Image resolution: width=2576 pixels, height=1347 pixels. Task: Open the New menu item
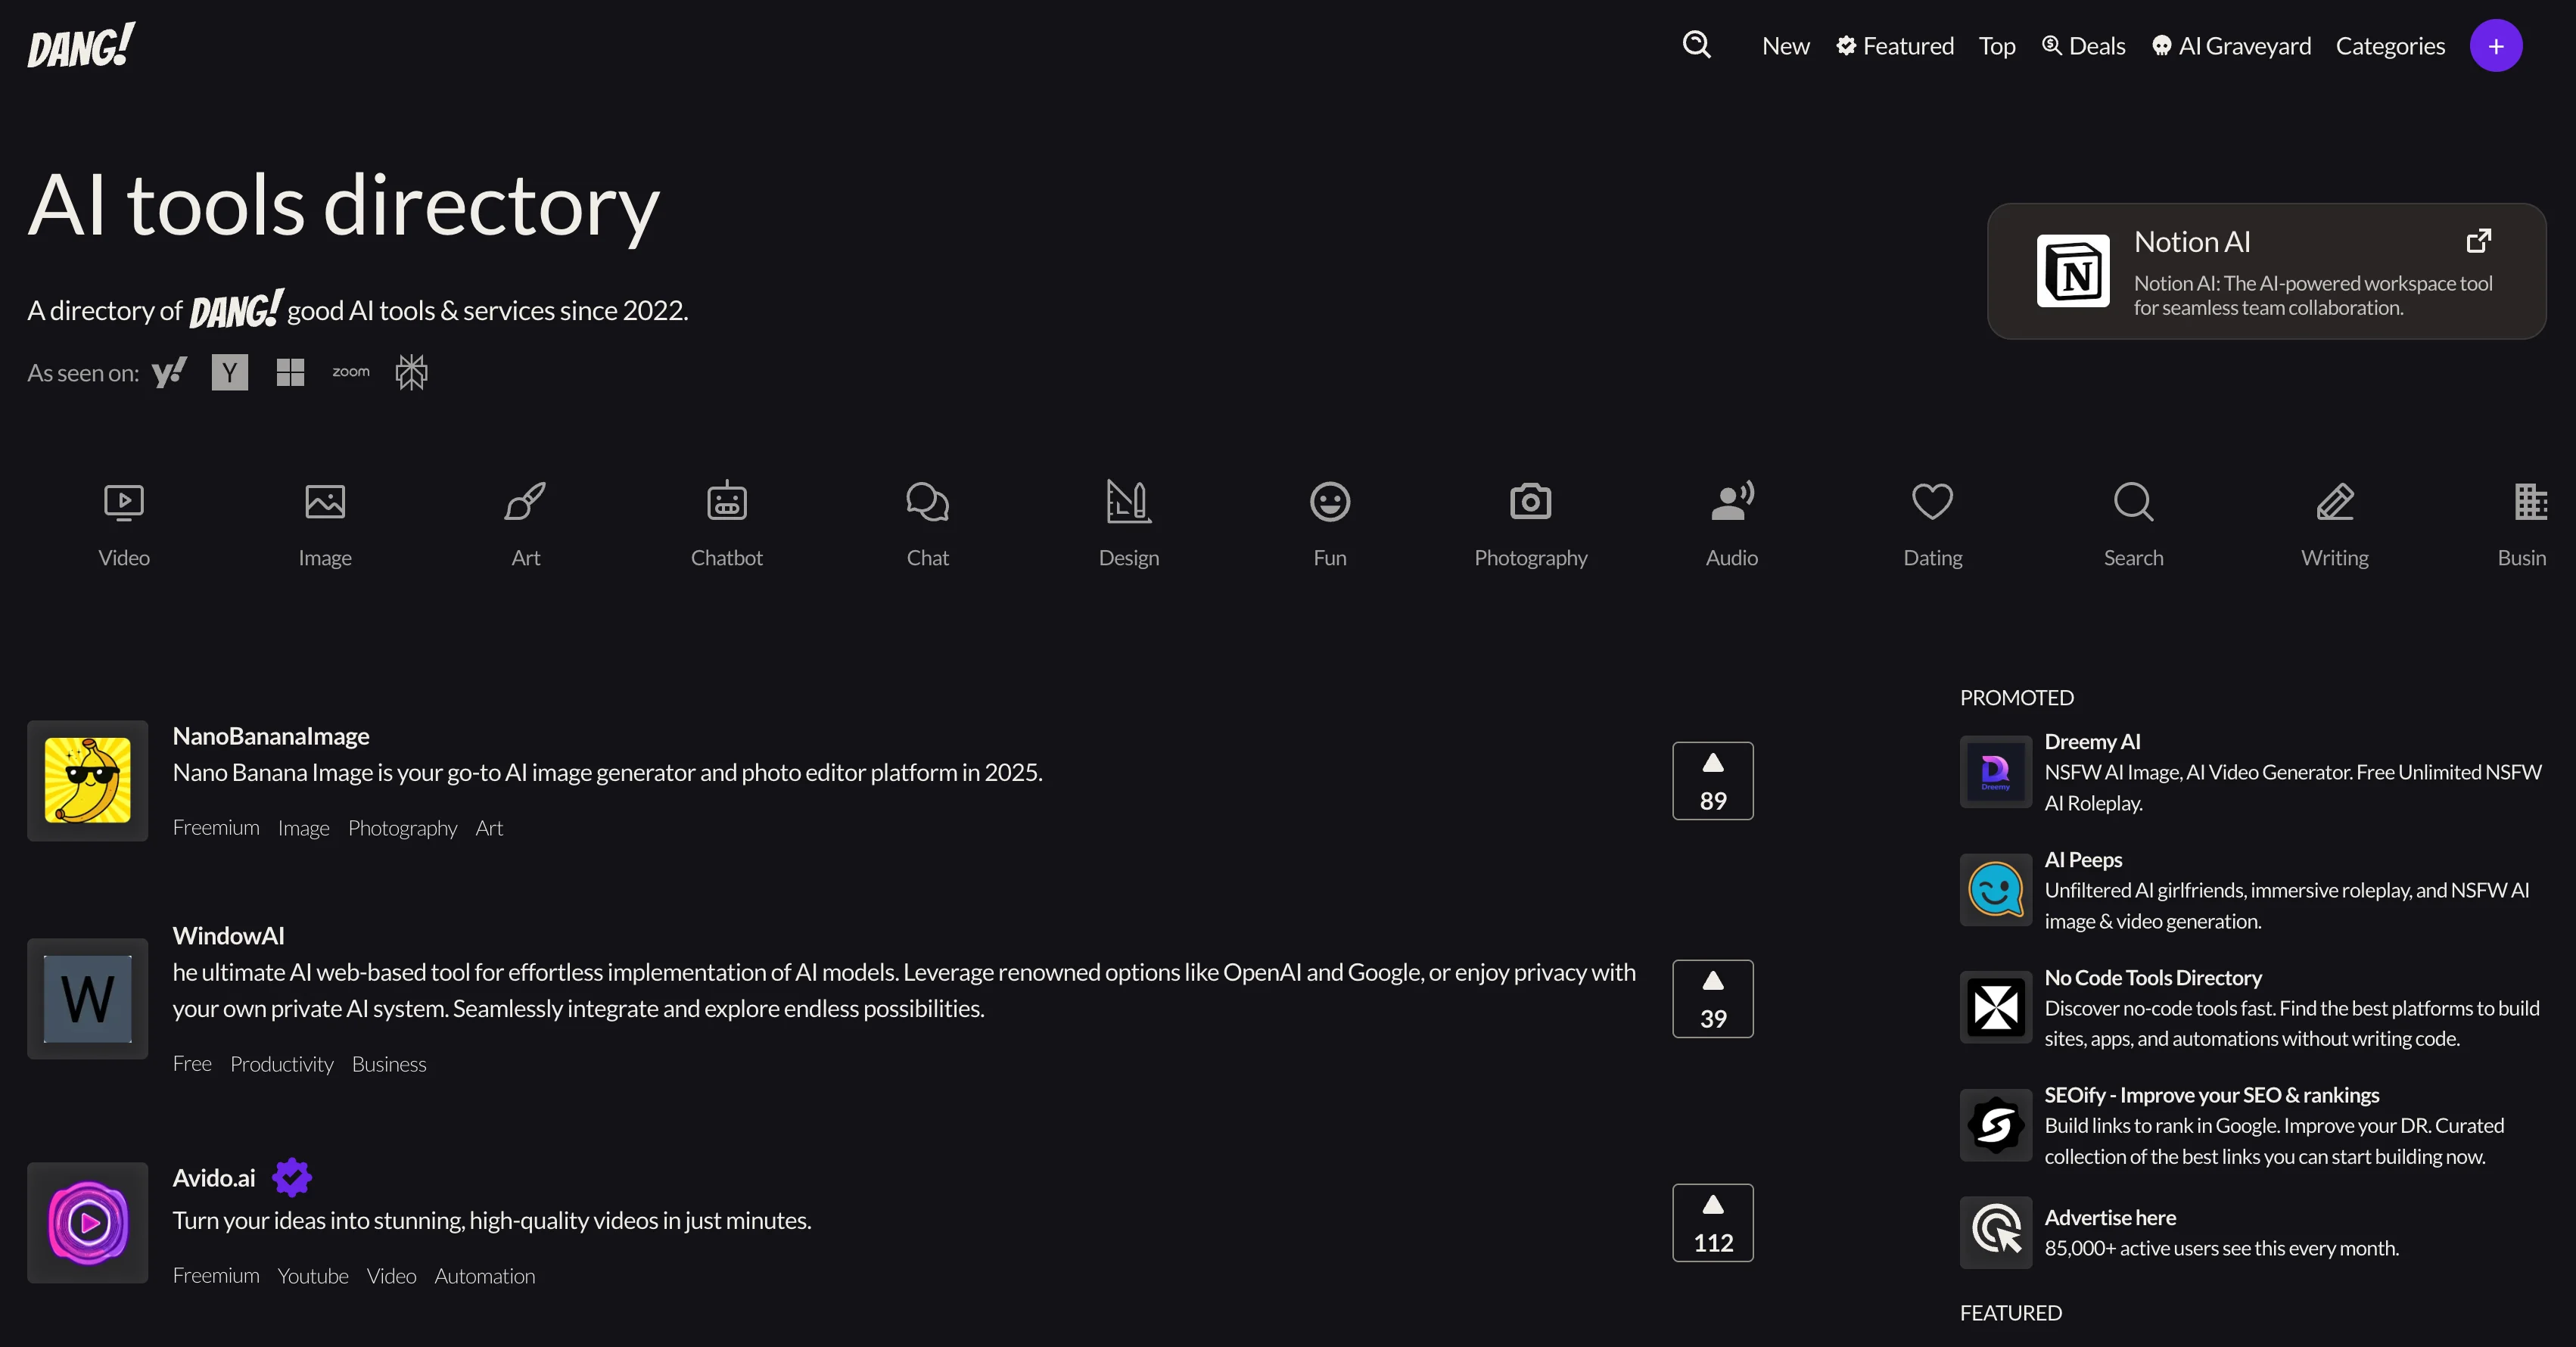(x=1785, y=46)
